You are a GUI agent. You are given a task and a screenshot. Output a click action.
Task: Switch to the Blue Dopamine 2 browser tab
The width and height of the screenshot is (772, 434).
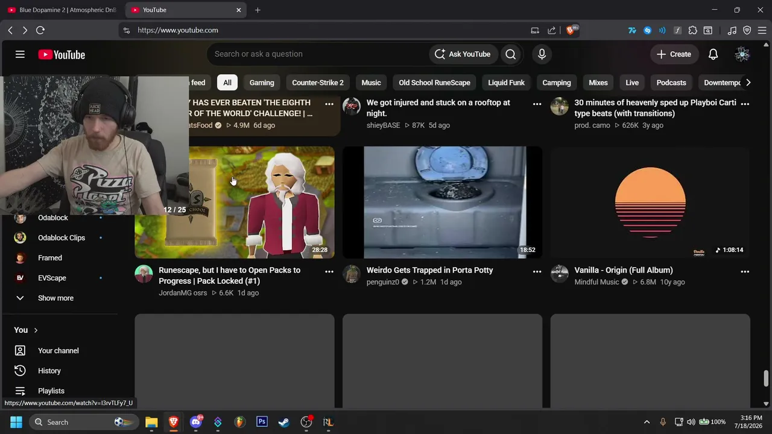(x=62, y=10)
